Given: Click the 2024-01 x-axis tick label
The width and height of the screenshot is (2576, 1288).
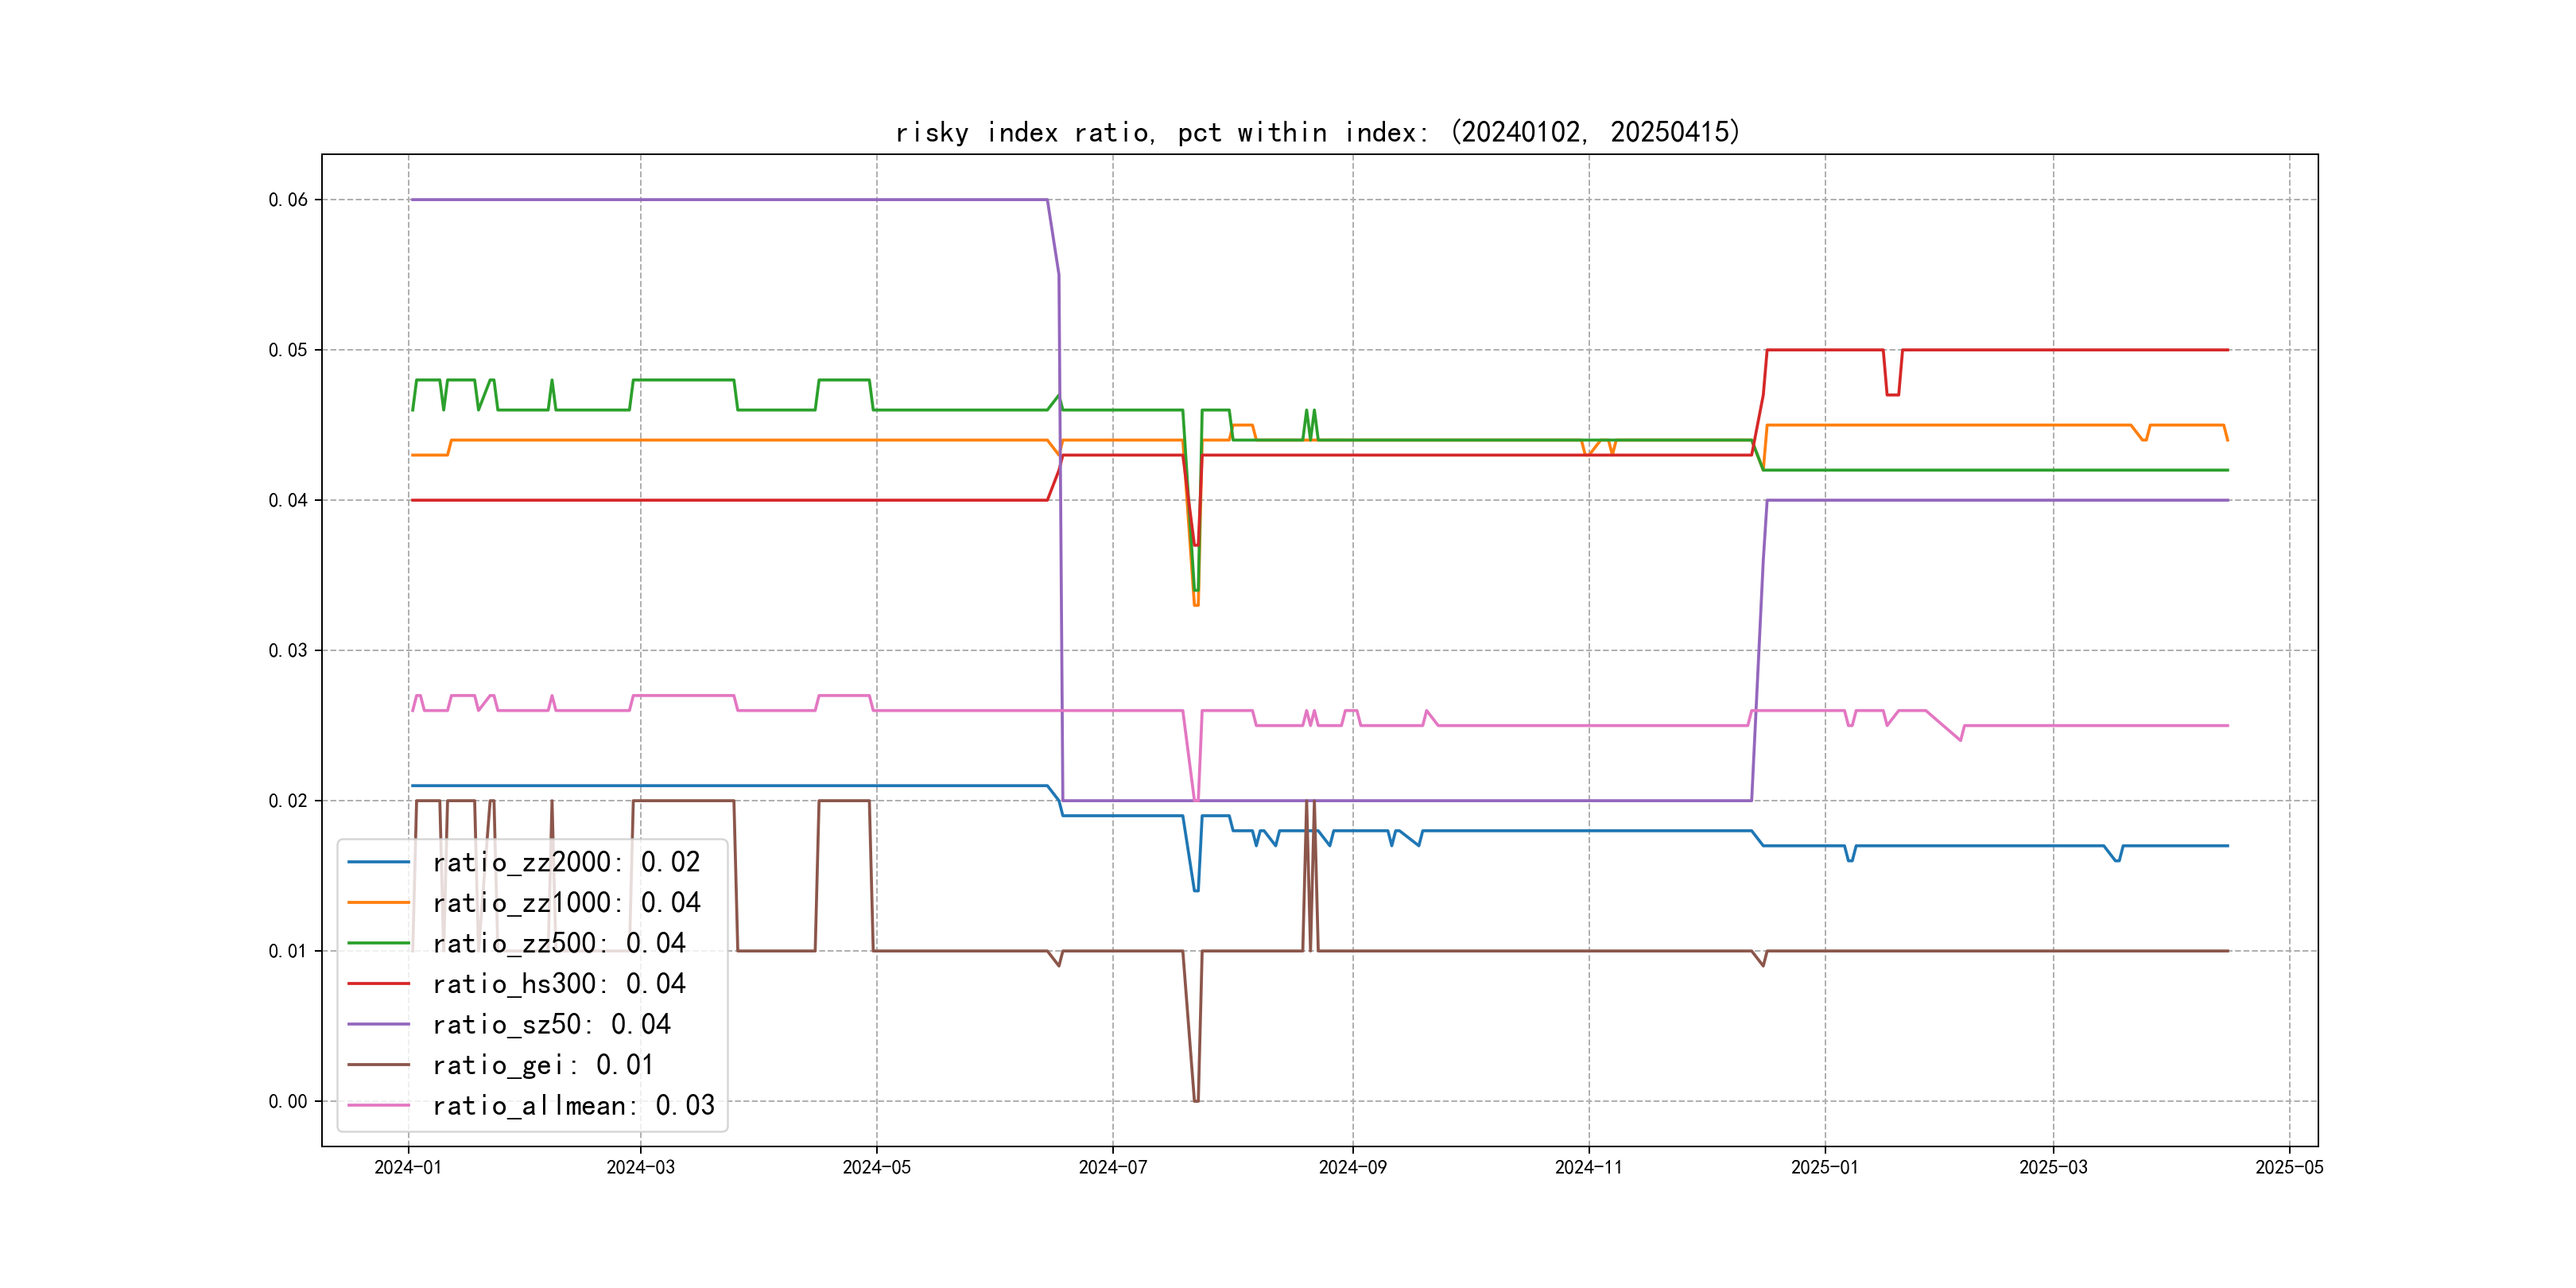Looking at the screenshot, I should (408, 1167).
